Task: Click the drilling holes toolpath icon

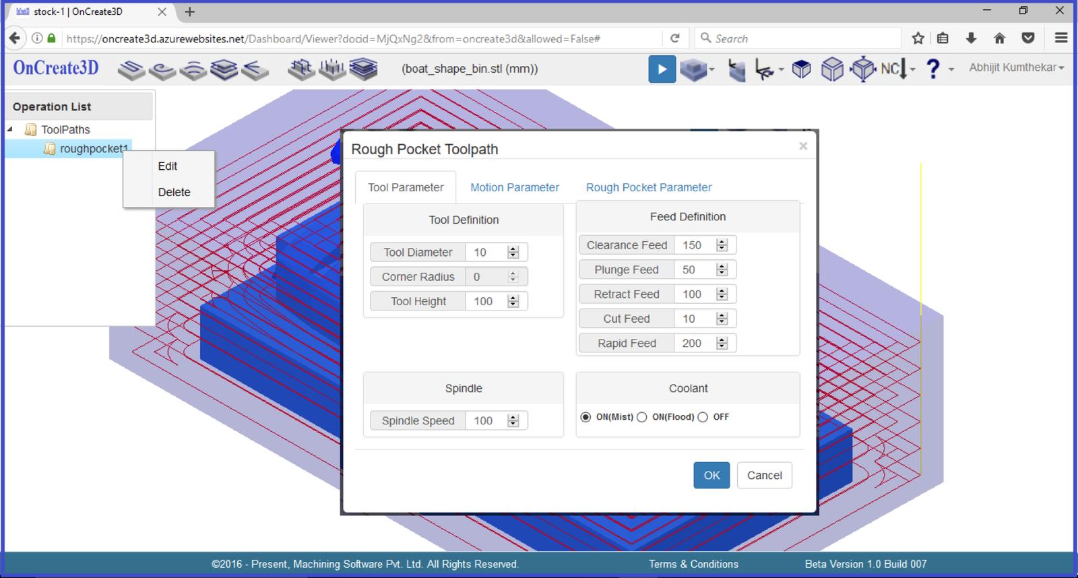Action: pos(331,69)
